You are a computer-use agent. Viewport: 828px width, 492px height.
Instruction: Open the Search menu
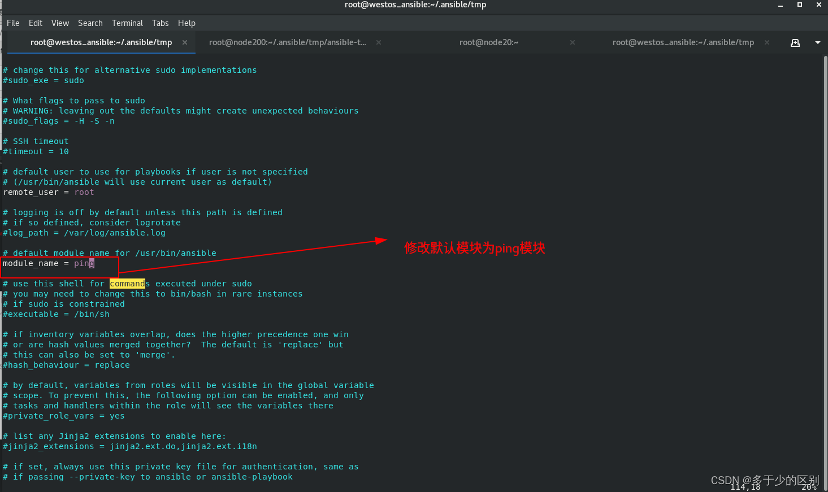click(x=90, y=23)
